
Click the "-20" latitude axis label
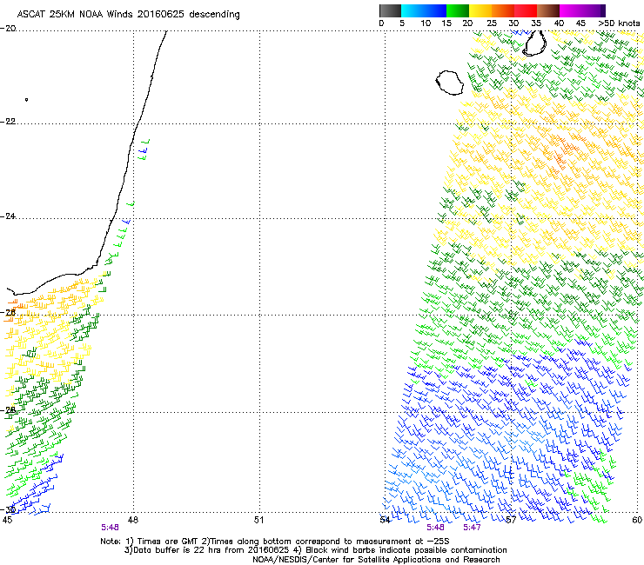[8, 29]
